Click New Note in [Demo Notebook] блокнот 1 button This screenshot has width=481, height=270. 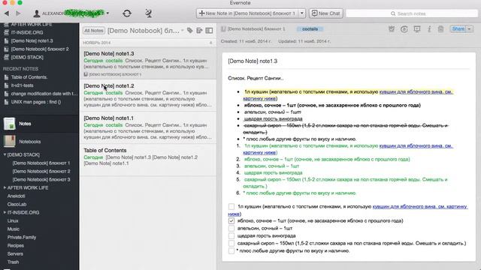[x=247, y=13]
